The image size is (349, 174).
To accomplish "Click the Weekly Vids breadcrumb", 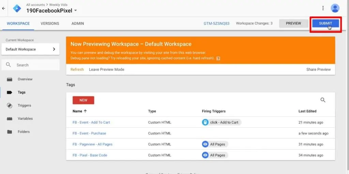I will [x=58, y=5].
